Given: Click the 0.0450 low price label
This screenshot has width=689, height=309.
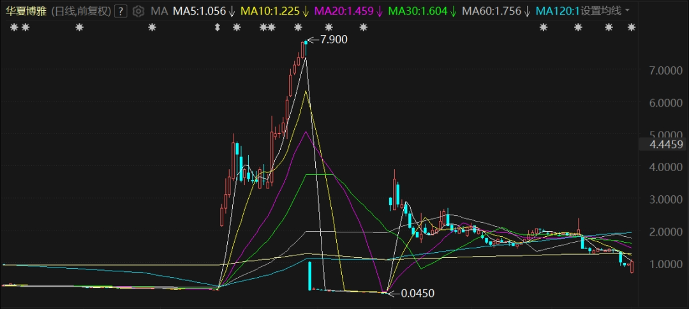Looking at the screenshot, I should click(x=417, y=293).
